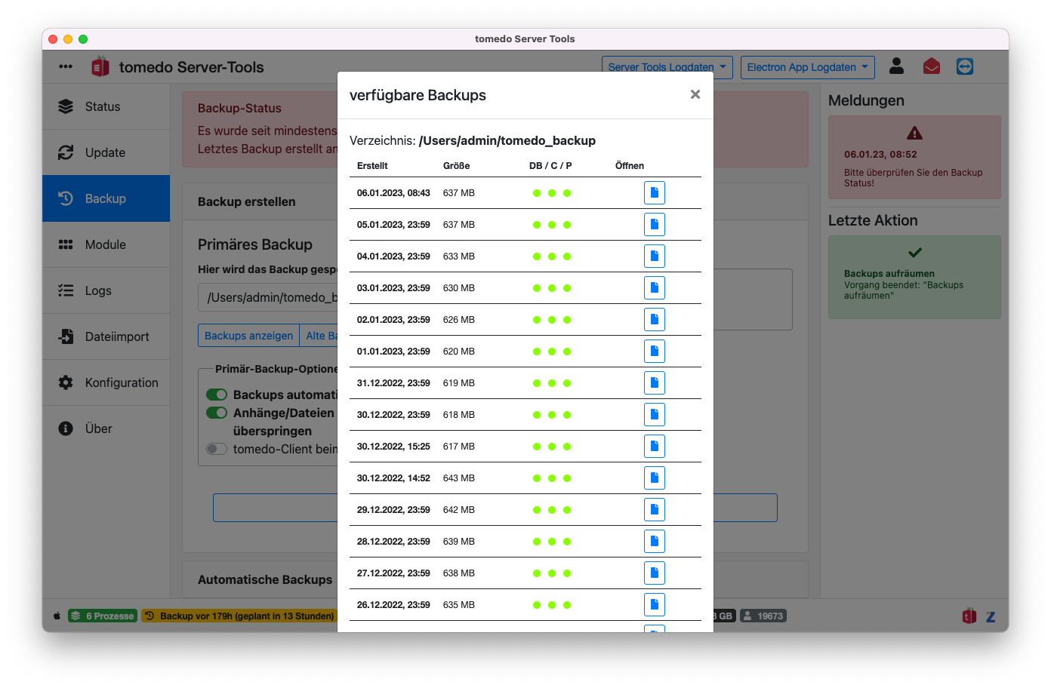
Task: Close the verfügbare Backups dialog
Action: (x=695, y=94)
